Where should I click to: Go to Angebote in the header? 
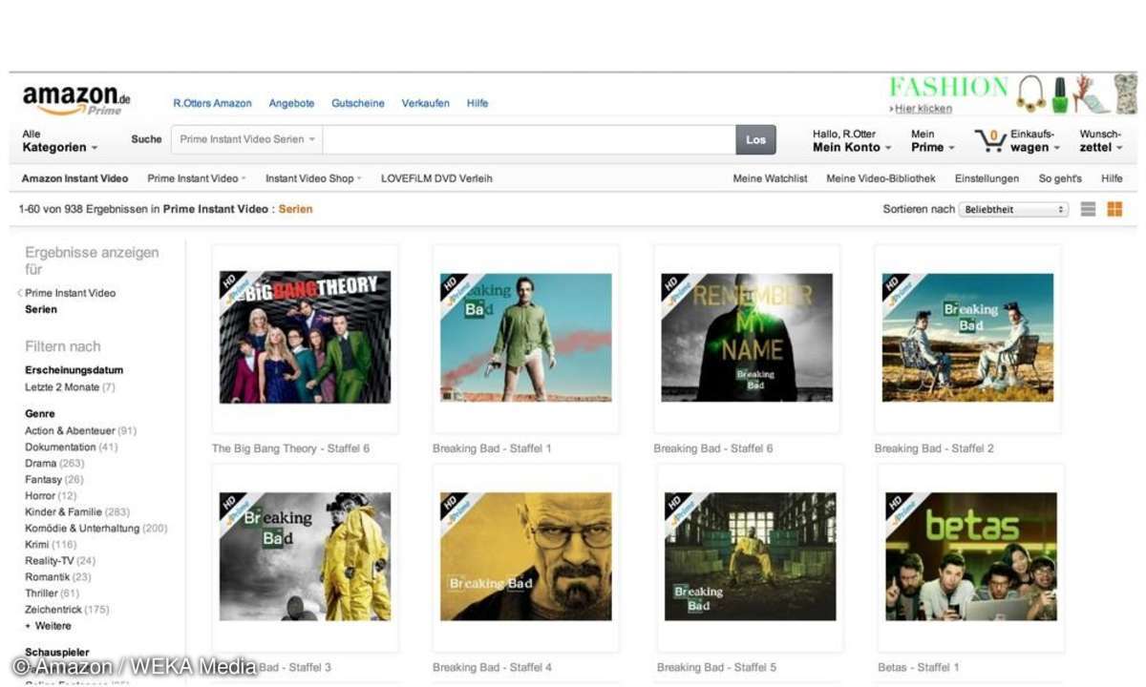291,103
